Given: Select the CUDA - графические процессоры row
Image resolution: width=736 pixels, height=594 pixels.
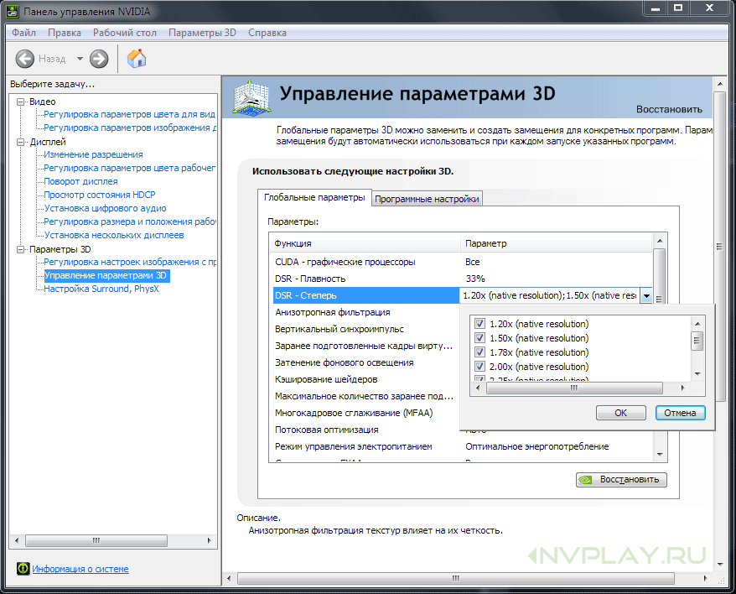Looking at the screenshot, I should 463,262.
